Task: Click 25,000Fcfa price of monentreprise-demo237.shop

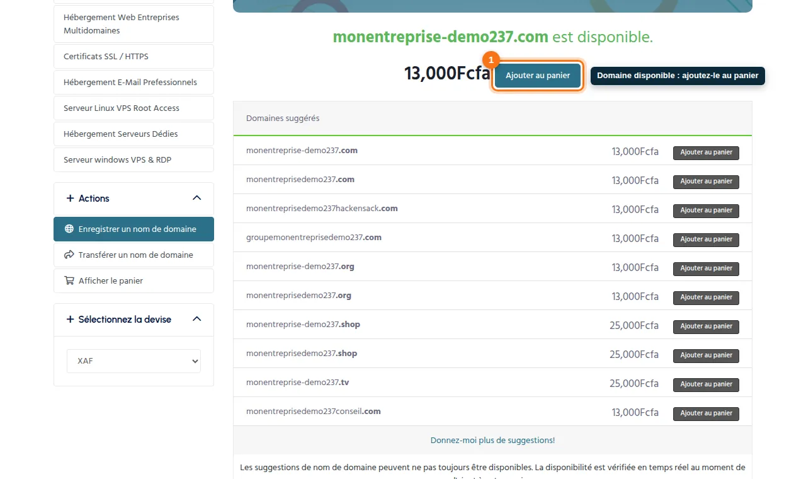Action: click(634, 325)
